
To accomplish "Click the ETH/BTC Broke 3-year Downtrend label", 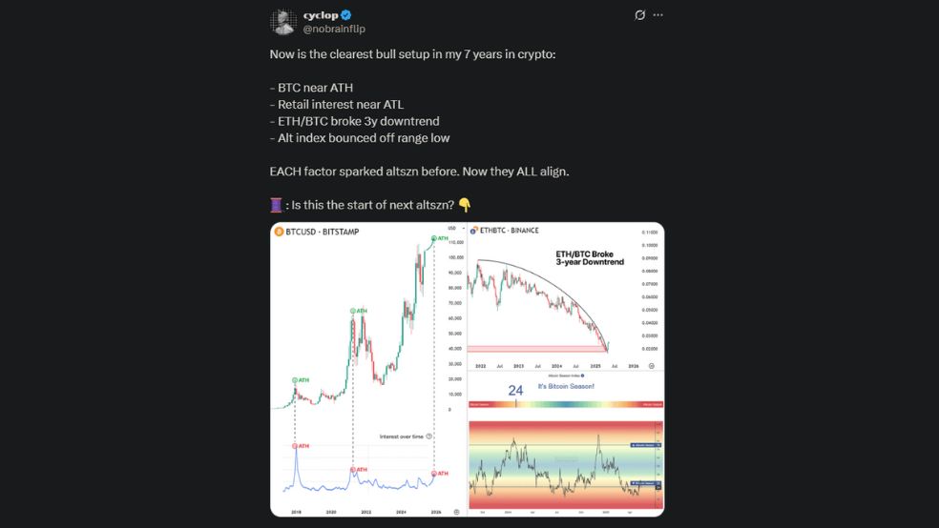I will pyautogui.click(x=590, y=258).
